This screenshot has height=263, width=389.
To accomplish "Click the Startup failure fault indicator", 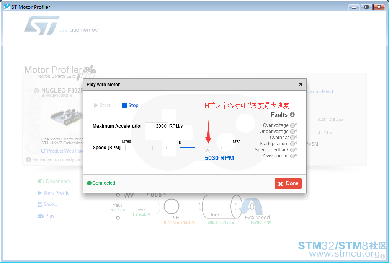I will point(293,144).
